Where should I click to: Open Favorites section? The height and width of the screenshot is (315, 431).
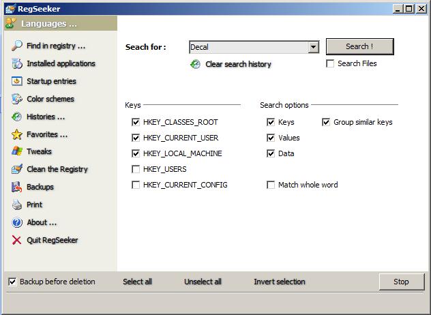point(47,134)
